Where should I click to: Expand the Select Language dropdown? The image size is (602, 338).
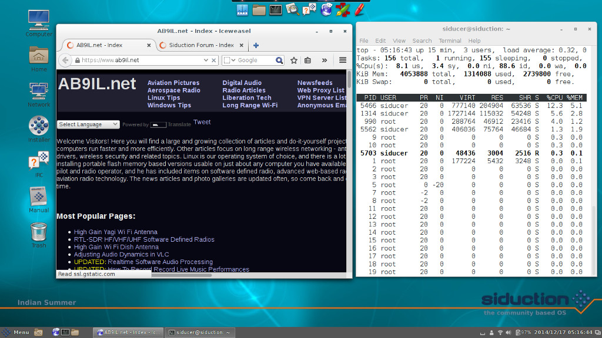88,124
